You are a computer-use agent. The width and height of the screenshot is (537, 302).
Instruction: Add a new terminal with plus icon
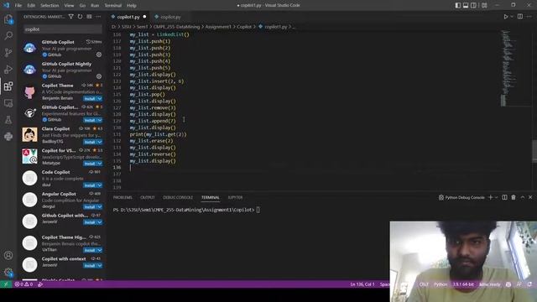[490, 197]
